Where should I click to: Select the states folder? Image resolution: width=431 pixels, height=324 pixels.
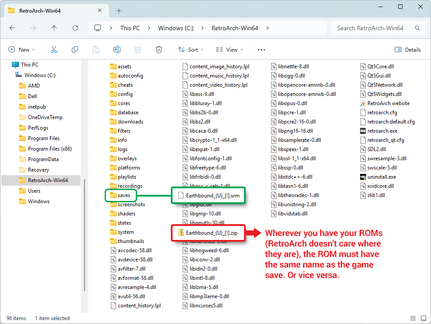120,223
